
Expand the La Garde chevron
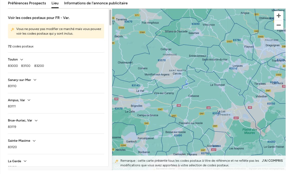coord(25,161)
